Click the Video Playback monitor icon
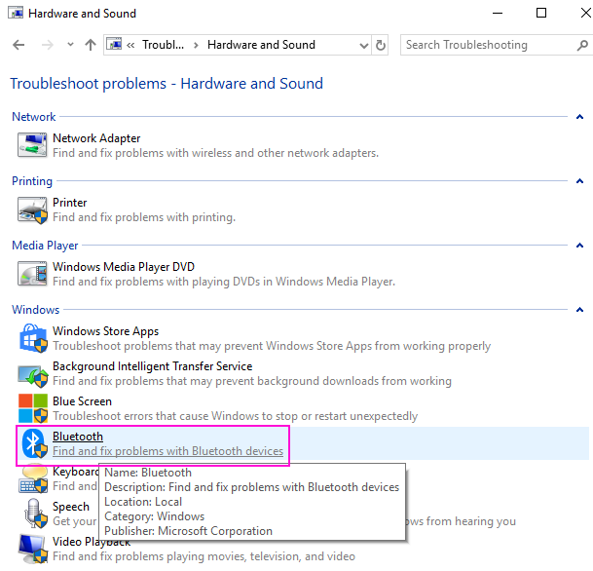The image size is (593, 571). 33,549
